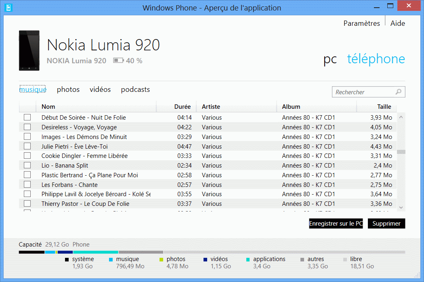The image size is (424, 282).
Task: Sort songs by the Artiste column
Action: coord(237,107)
